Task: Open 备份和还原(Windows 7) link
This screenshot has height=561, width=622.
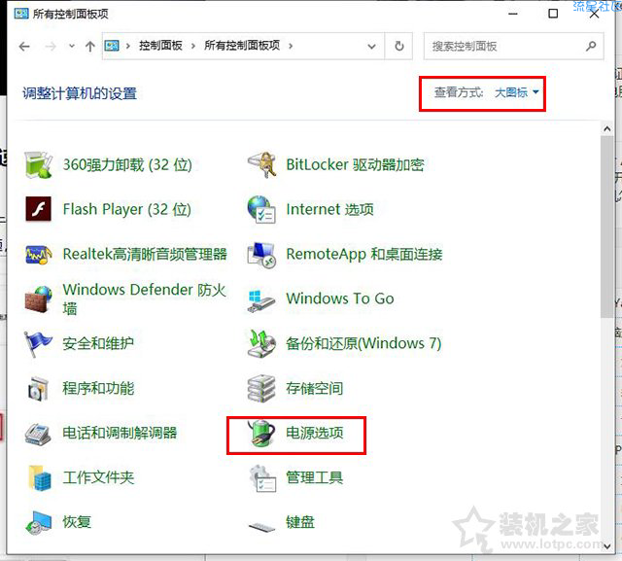Action: (x=363, y=343)
